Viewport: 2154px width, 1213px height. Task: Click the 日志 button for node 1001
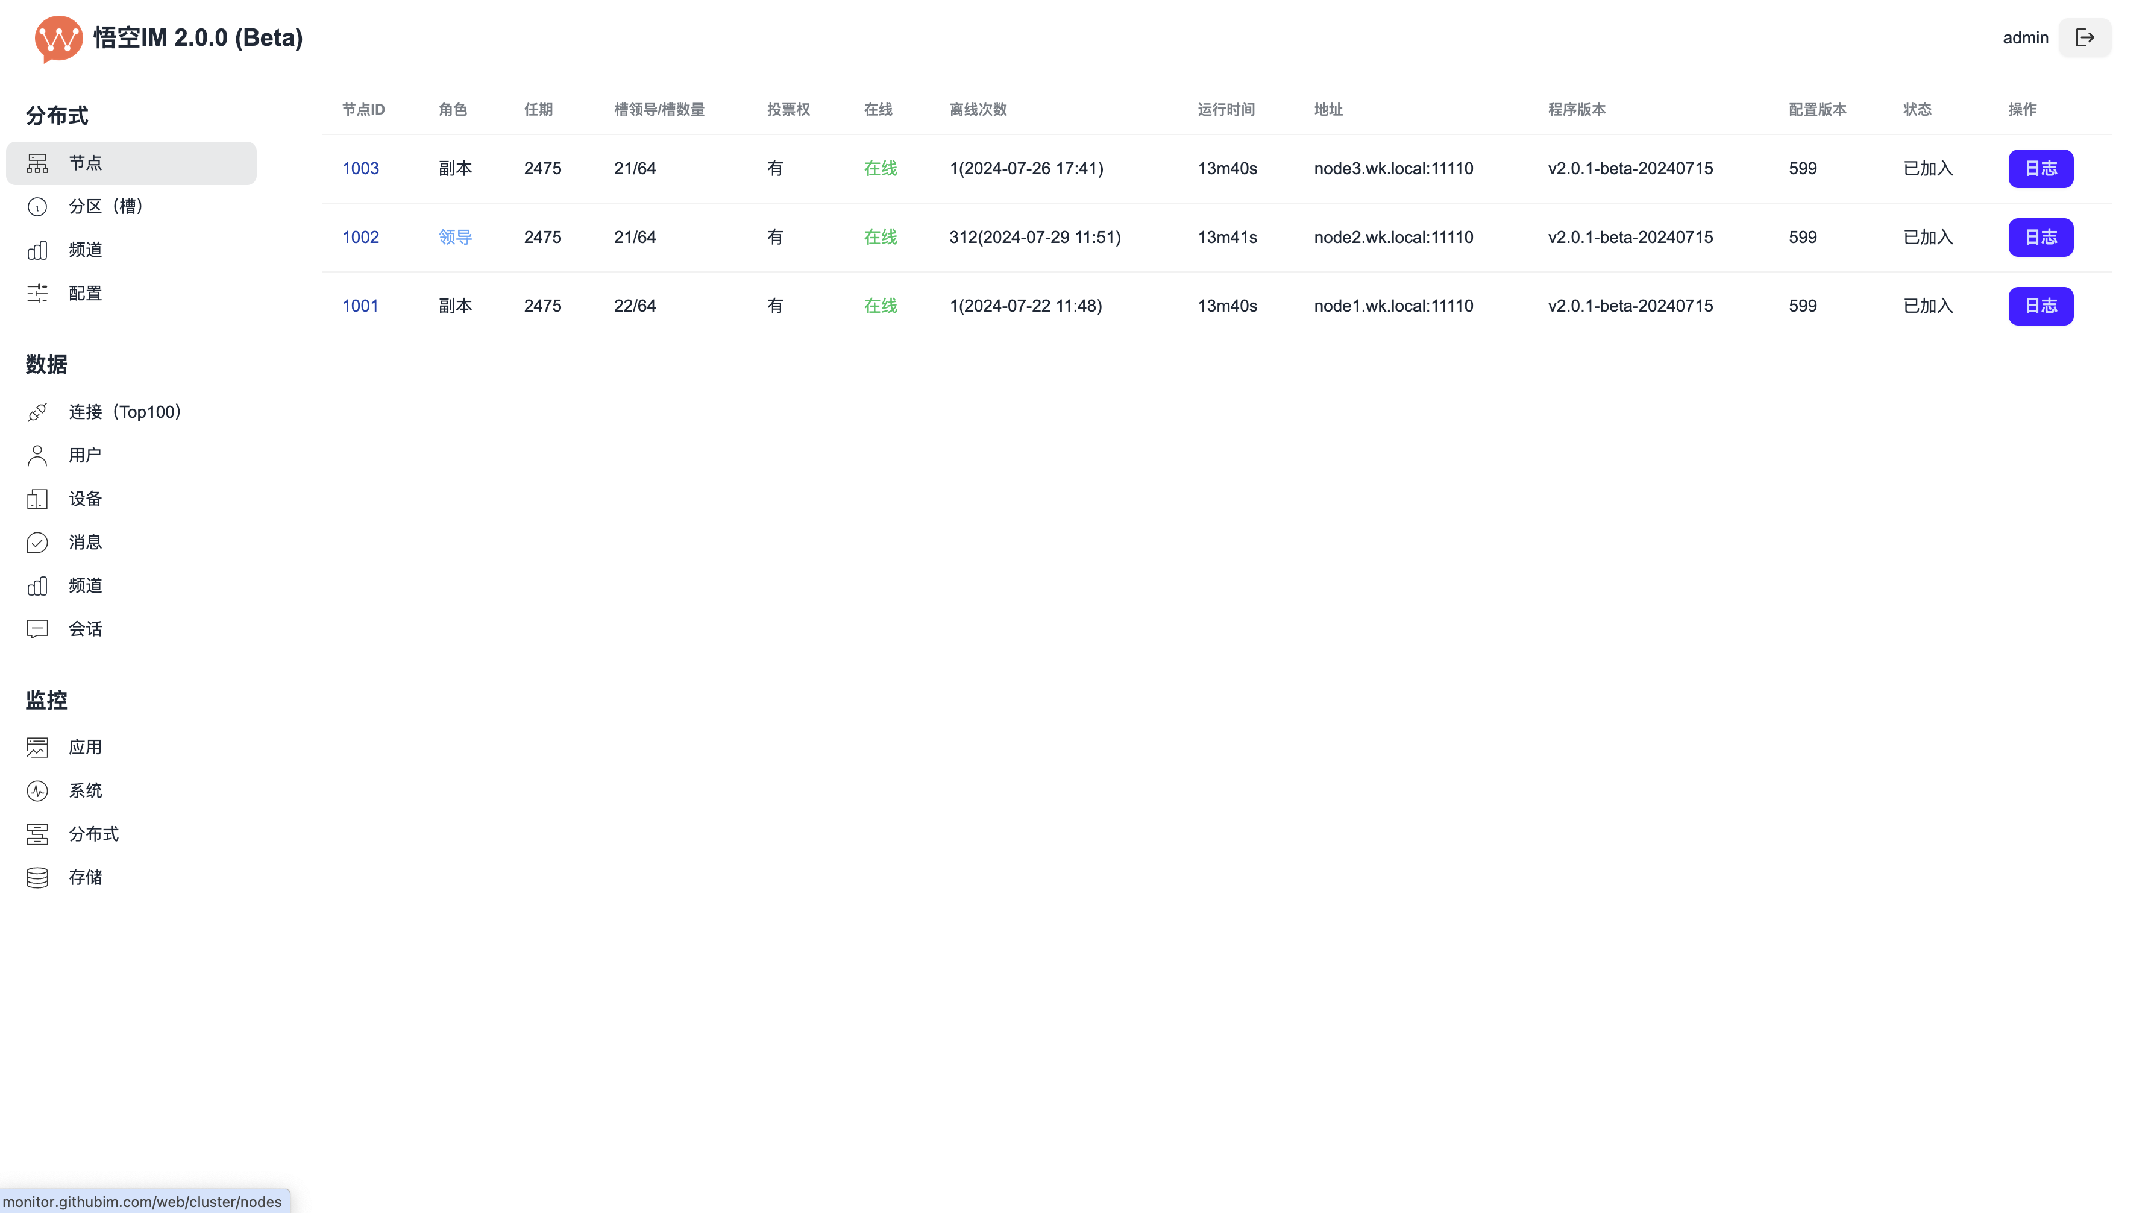click(2040, 306)
